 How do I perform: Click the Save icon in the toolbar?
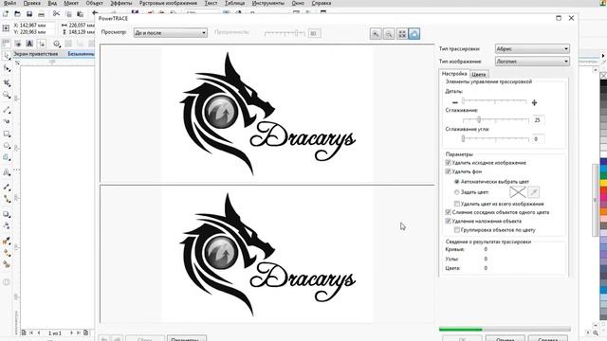29,14
